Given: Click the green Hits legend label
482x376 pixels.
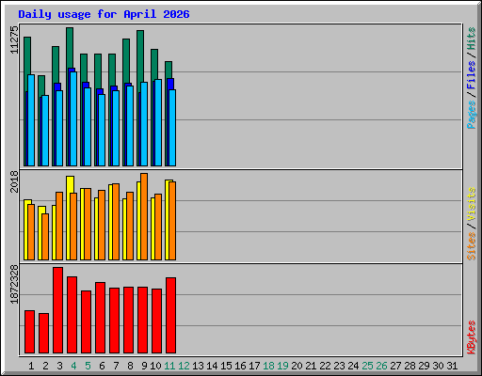Looking at the screenshot, I should 472,39.
